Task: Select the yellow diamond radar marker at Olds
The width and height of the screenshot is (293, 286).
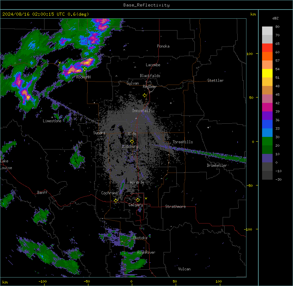Action: click(132, 142)
